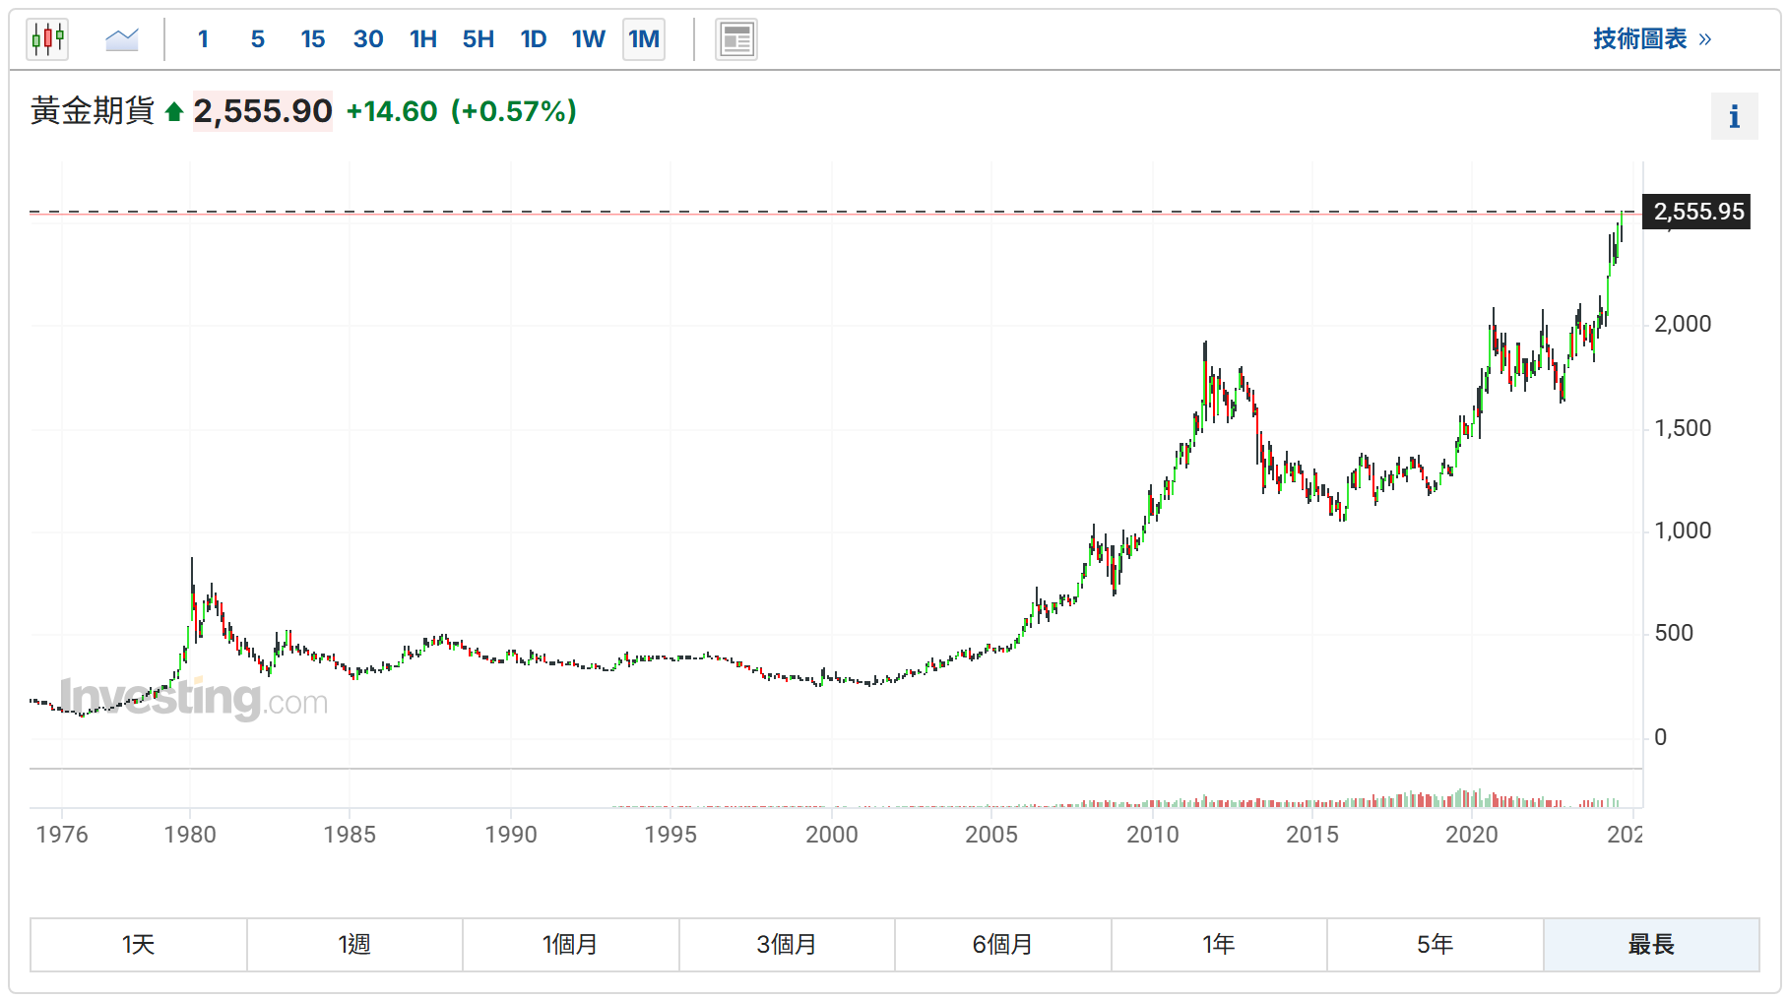The height and width of the screenshot is (999, 1787).
Task: Switch to 30-minute interval
Action: pos(368,39)
